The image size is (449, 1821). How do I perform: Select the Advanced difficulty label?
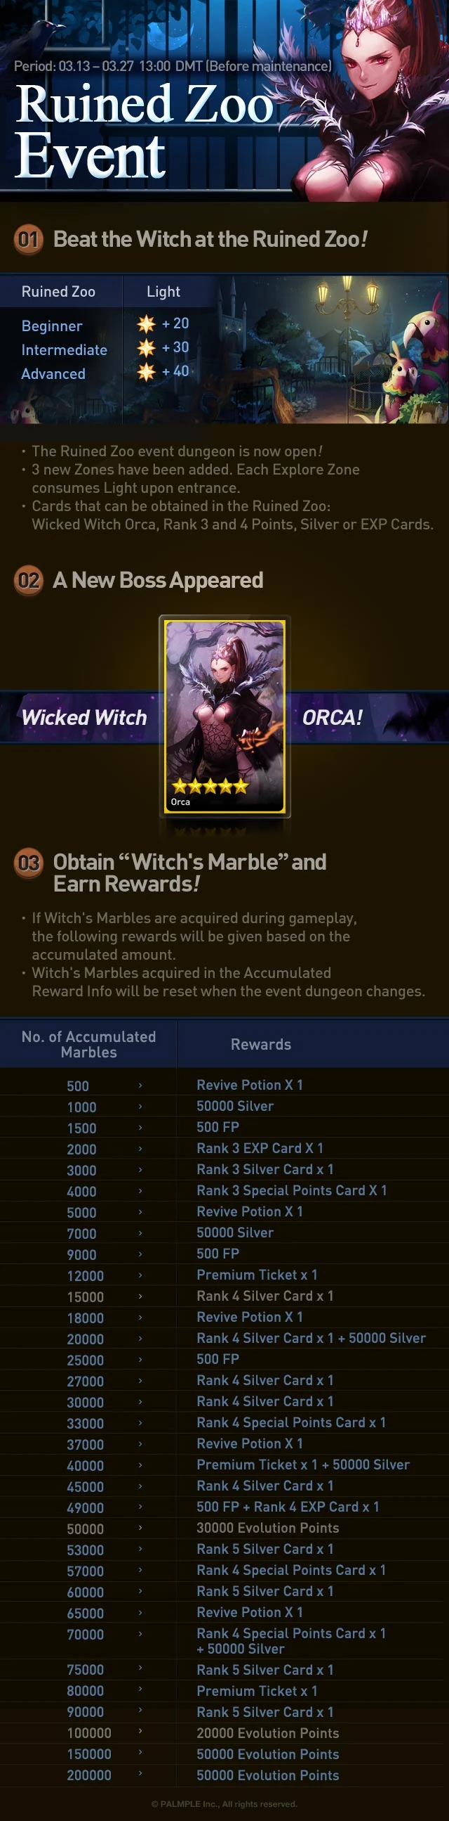pos(53,374)
